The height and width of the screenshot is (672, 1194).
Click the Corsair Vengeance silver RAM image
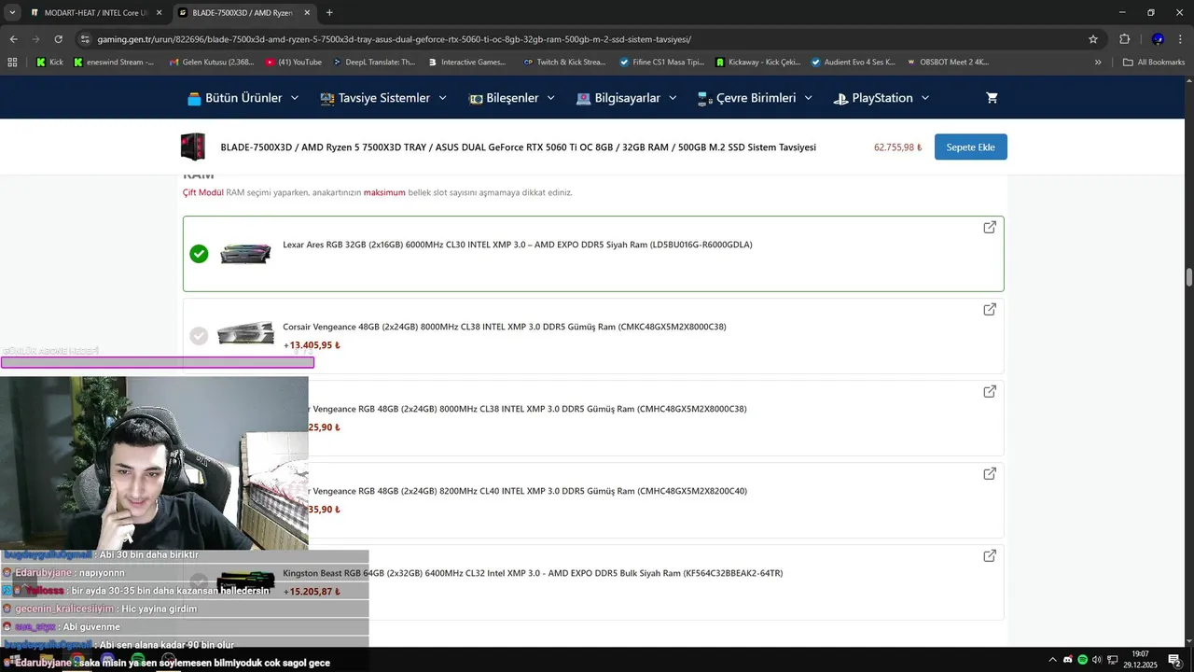(245, 334)
